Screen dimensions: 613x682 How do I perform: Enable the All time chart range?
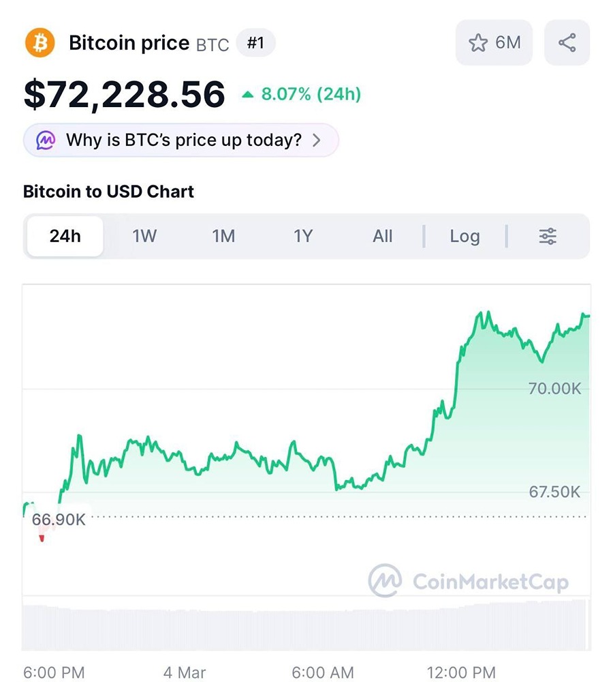tap(382, 236)
